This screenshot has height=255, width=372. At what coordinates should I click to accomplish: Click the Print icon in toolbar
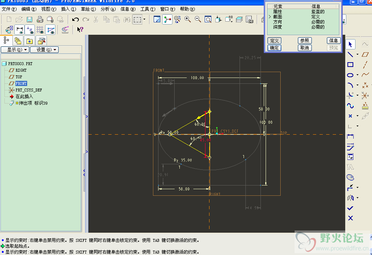click(x=40, y=19)
